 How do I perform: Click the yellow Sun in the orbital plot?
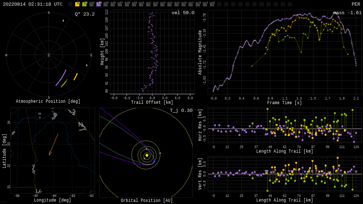pos(147,155)
